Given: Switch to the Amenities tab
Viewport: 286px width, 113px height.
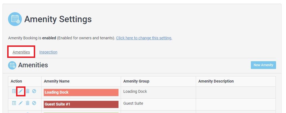Looking at the screenshot, I should pos(21,52).
